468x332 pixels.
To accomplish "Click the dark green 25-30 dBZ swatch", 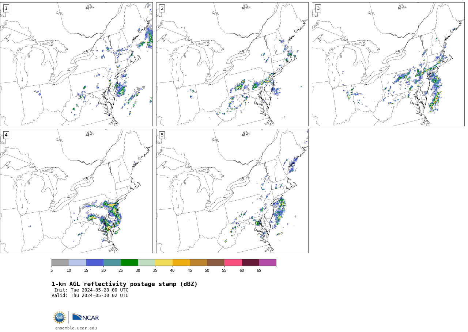I will pyautogui.click(x=129, y=263).
